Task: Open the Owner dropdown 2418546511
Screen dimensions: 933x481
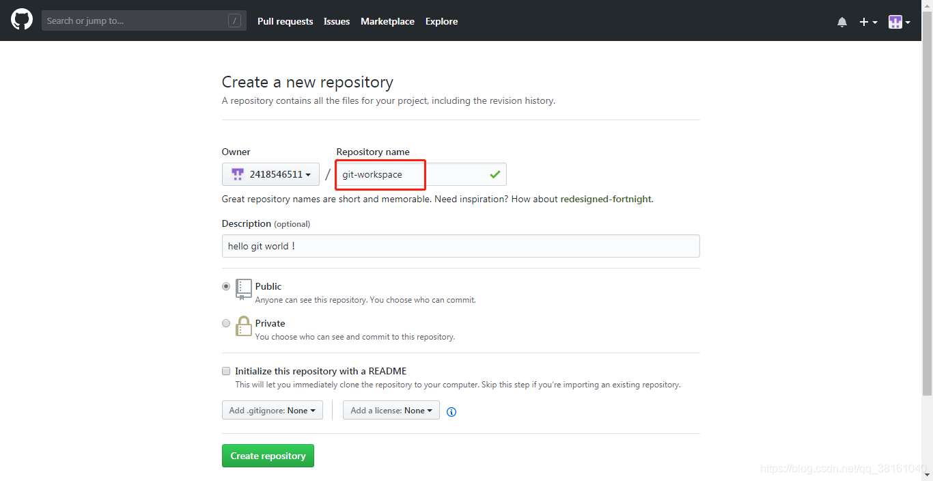Action: click(x=270, y=174)
